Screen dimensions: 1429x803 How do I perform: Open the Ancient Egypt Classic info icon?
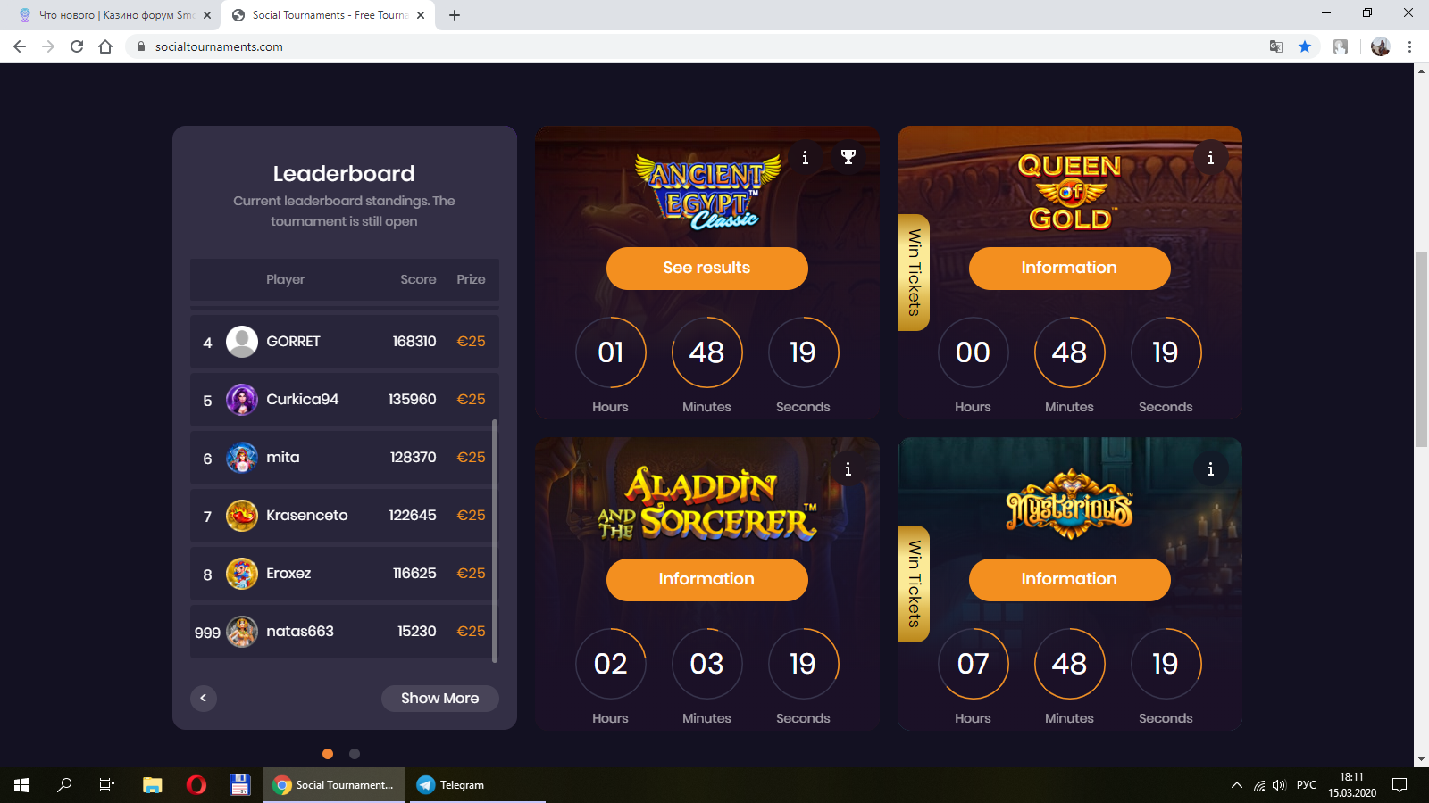pos(805,157)
